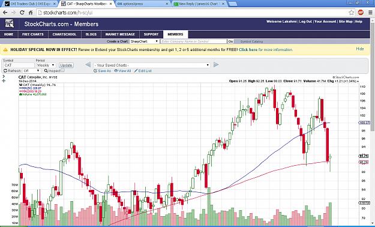Click the browser forward arrow

click(x=13, y=13)
